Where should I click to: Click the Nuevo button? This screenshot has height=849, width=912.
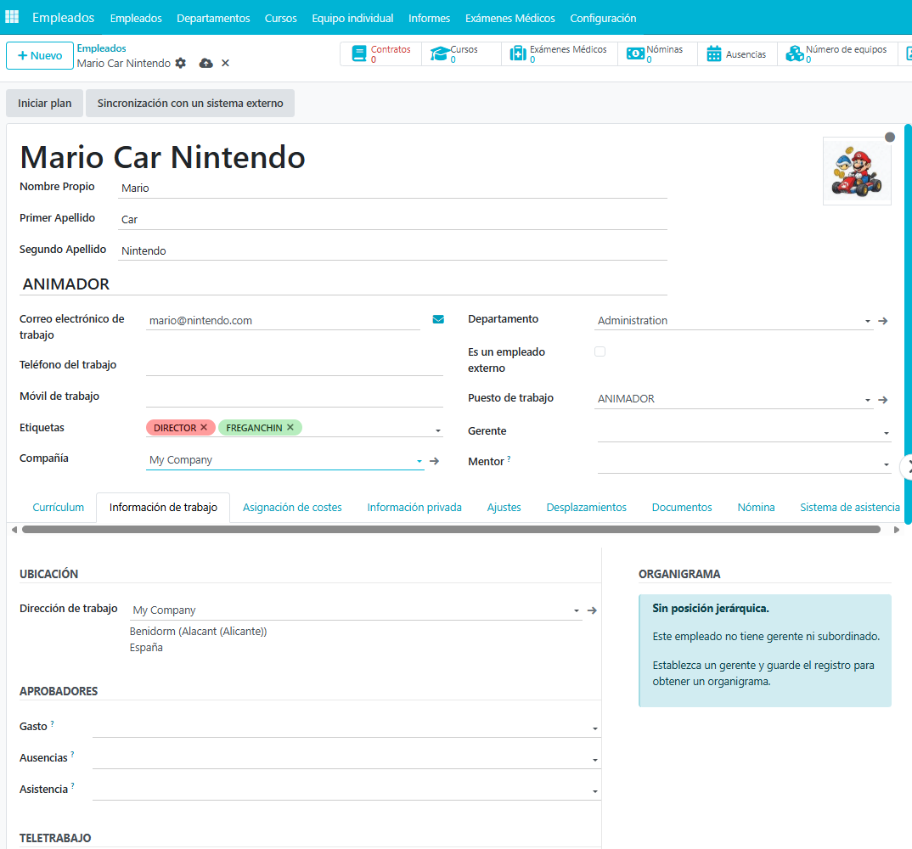pyautogui.click(x=40, y=55)
